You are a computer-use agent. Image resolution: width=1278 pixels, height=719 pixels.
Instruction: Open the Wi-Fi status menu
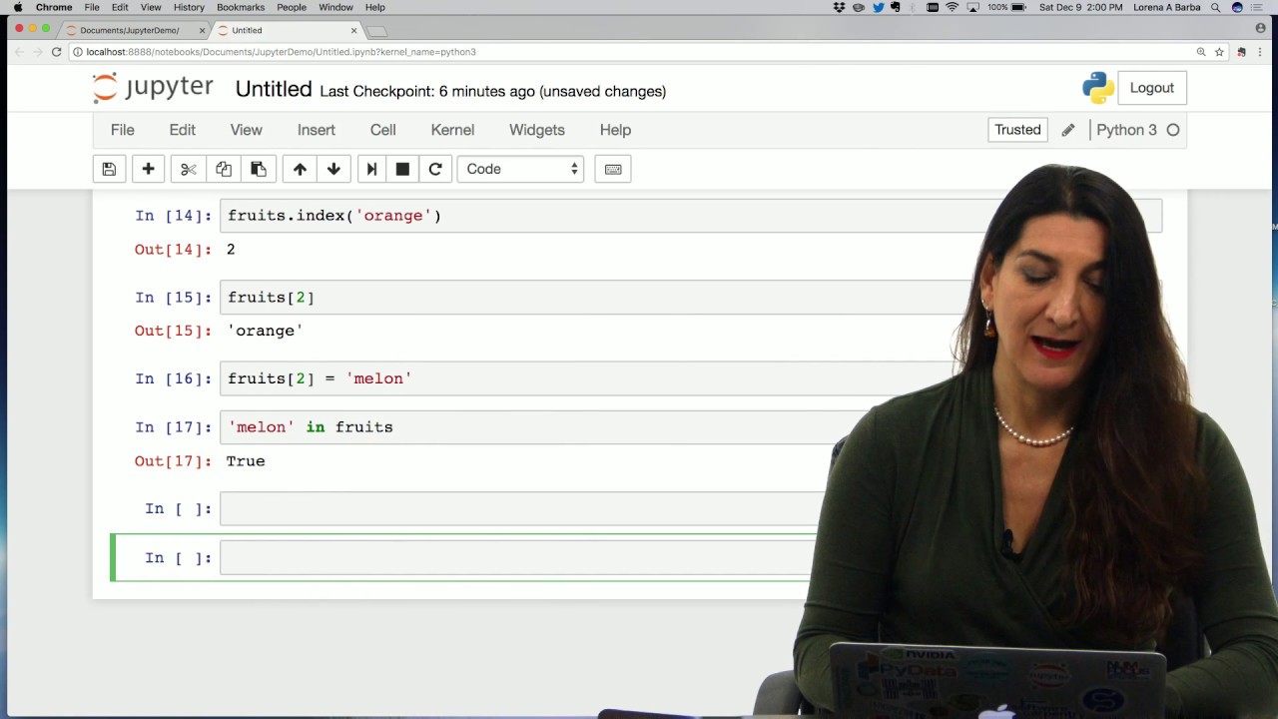[x=952, y=7]
